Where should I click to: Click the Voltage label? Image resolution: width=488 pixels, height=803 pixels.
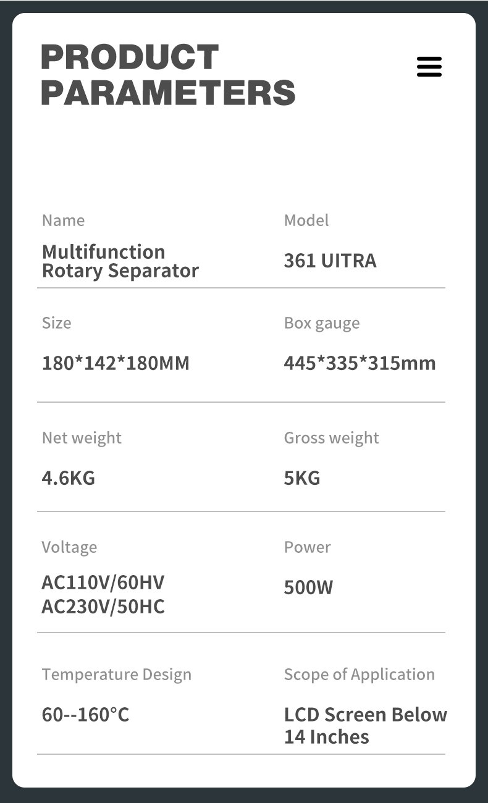tap(69, 547)
